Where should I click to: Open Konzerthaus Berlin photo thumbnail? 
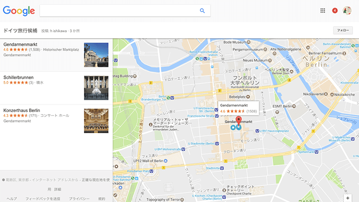pos(96,121)
